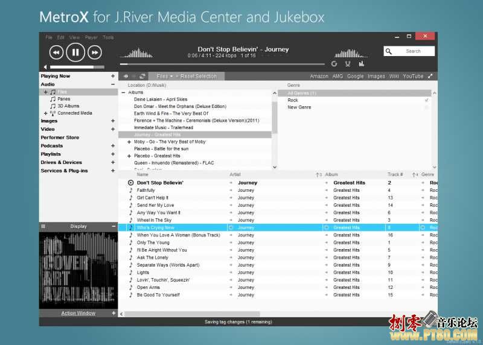Collapse the Display panel

pos(114,226)
